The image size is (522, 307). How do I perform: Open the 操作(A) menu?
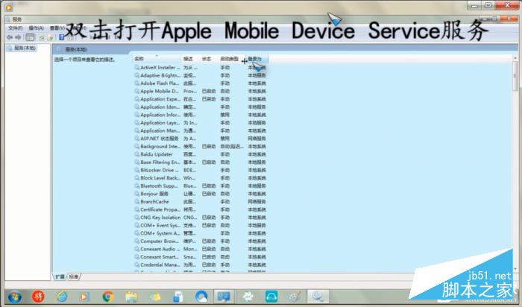(36, 28)
